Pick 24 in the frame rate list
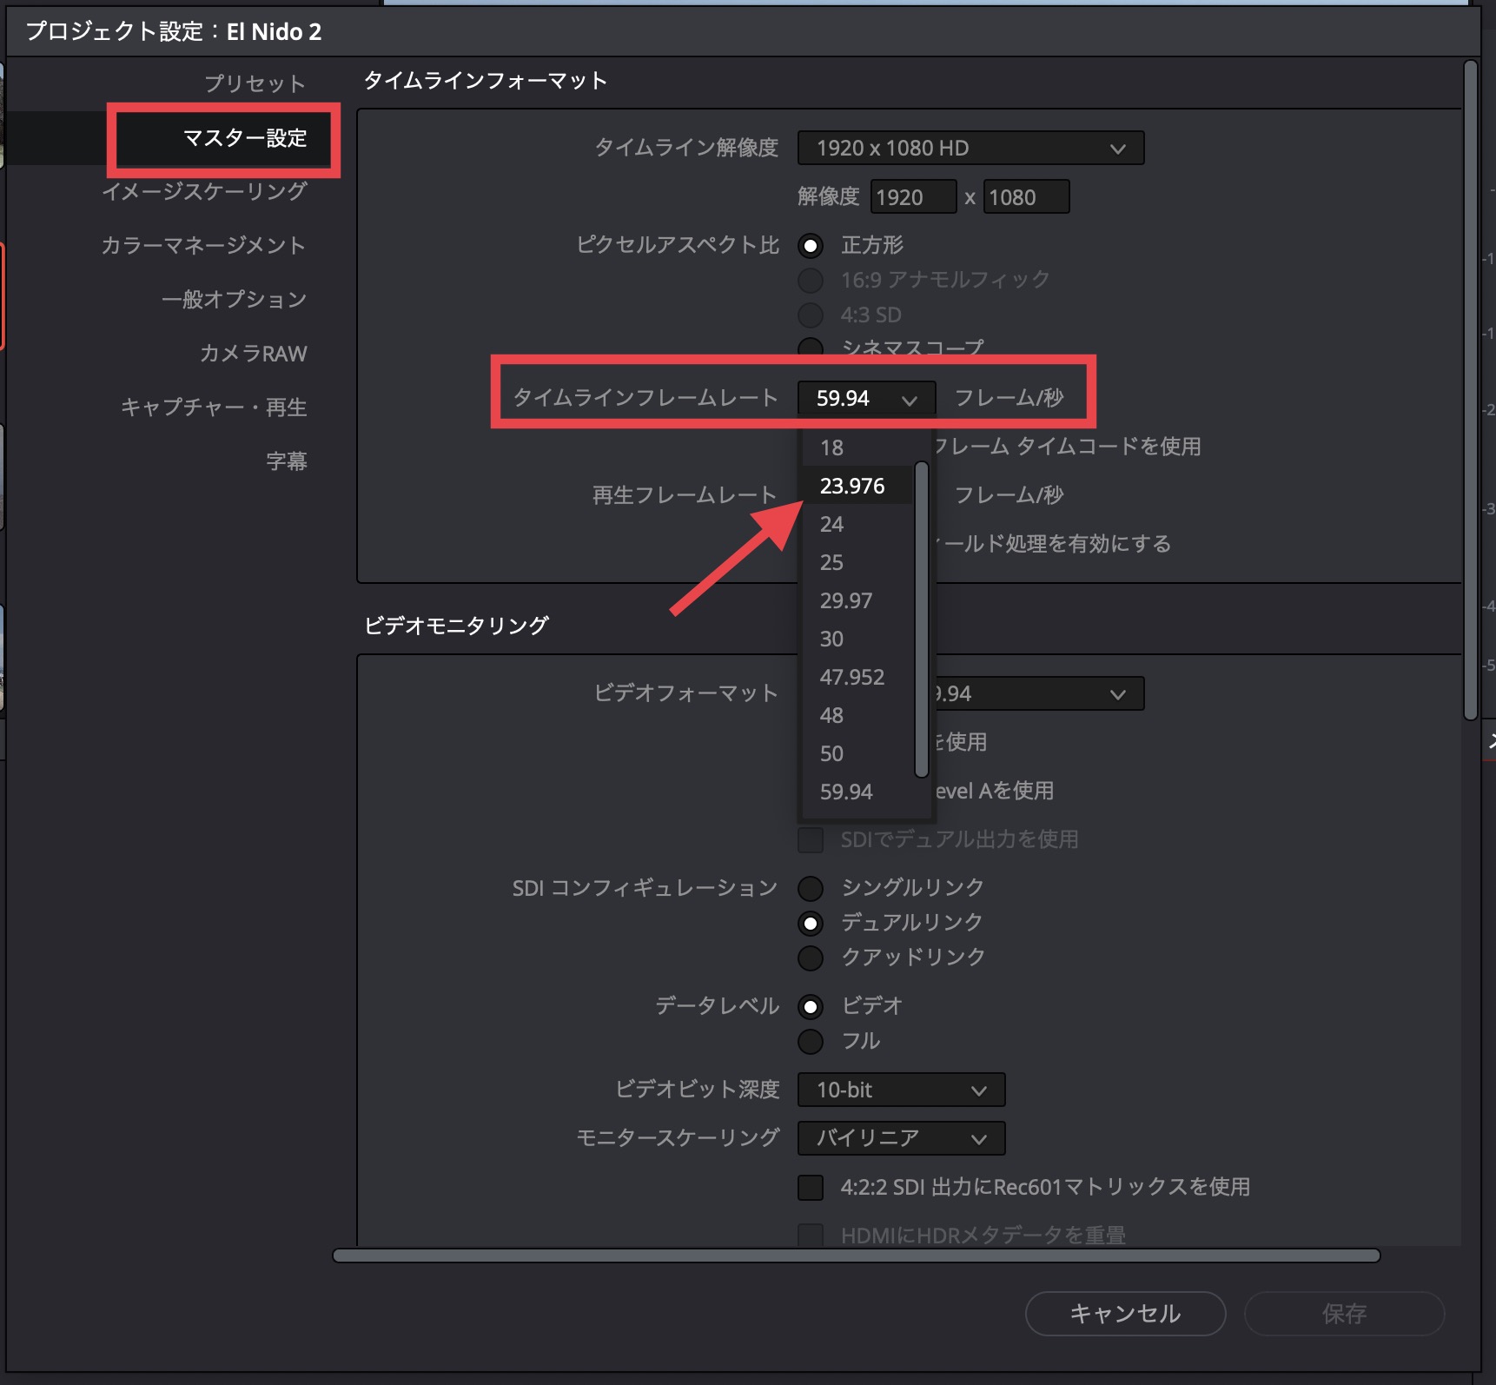1496x1385 pixels. pos(856,524)
